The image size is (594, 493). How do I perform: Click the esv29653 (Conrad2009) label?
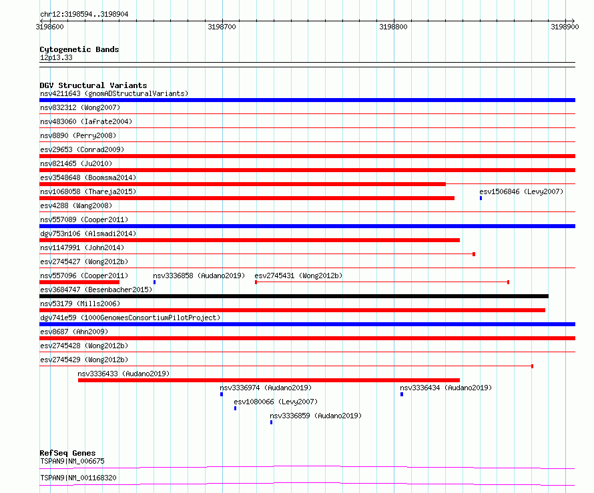pos(82,149)
